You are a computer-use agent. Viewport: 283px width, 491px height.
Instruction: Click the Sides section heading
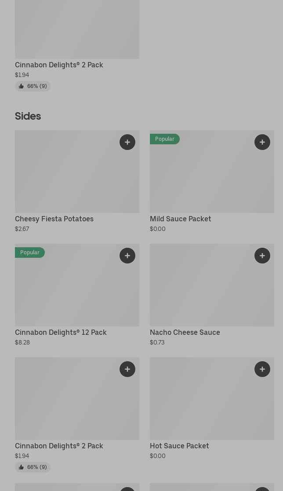tap(28, 116)
